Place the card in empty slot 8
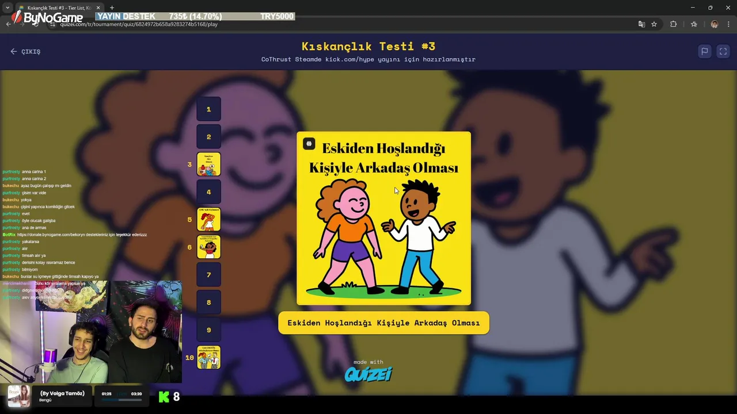This screenshot has height=414, width=737. 208,302
